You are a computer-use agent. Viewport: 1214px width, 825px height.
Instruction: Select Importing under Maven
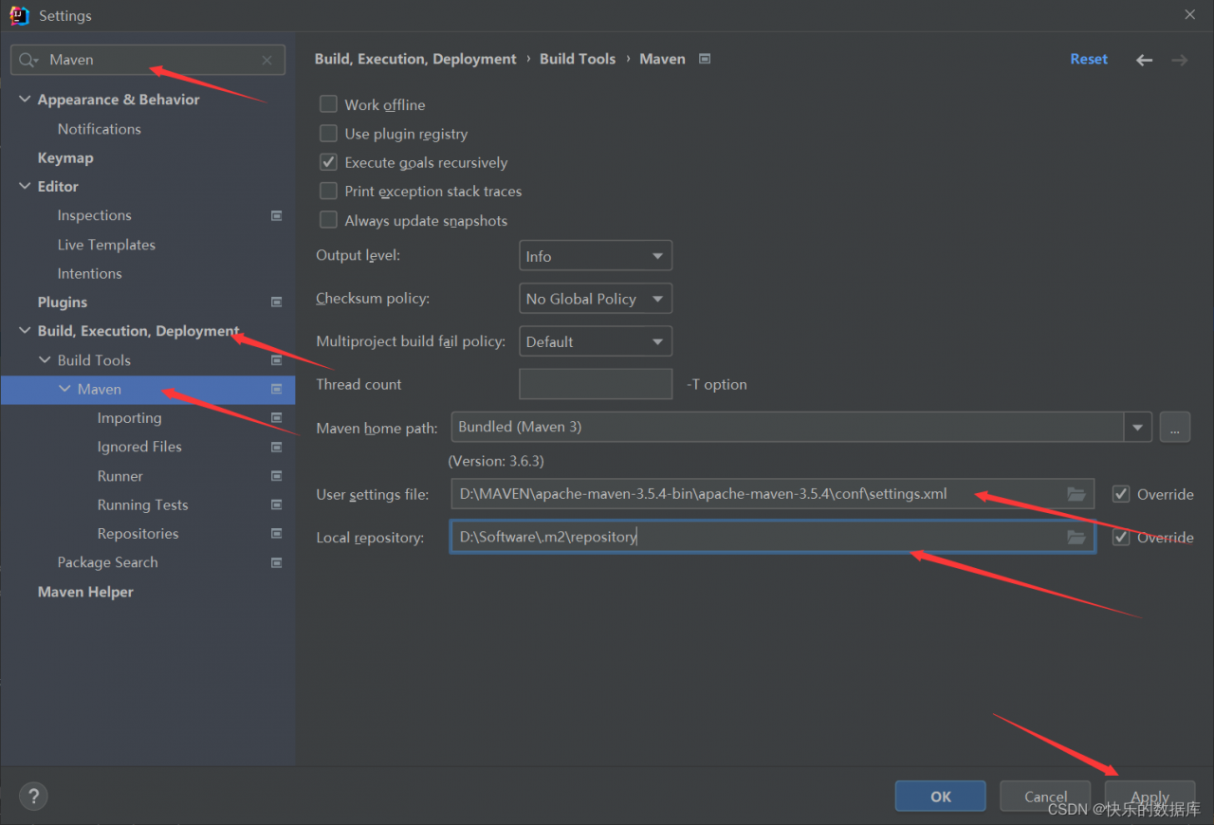[129, 417]
